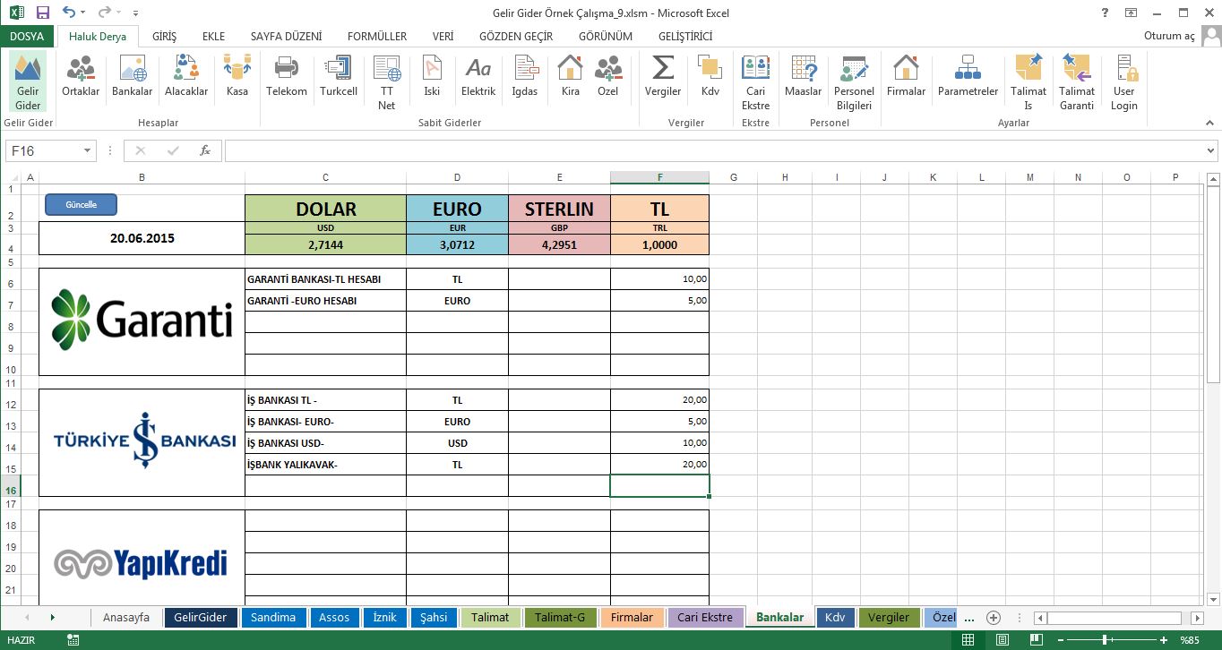Click into the formula bar input
The height and width of the screenshot is (650, 1222).
pos(713,151)
